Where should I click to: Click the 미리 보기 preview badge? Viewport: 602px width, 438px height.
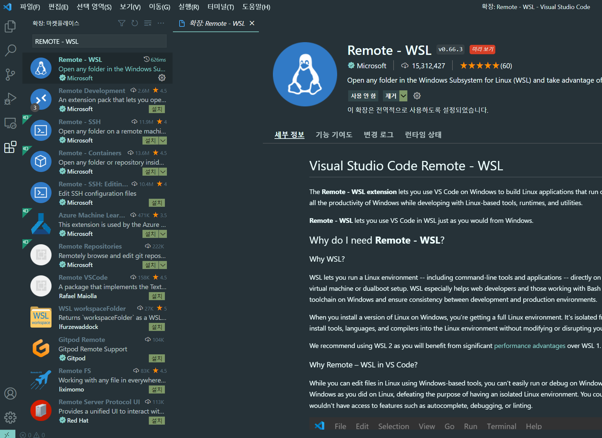click(x=482, y=49)
